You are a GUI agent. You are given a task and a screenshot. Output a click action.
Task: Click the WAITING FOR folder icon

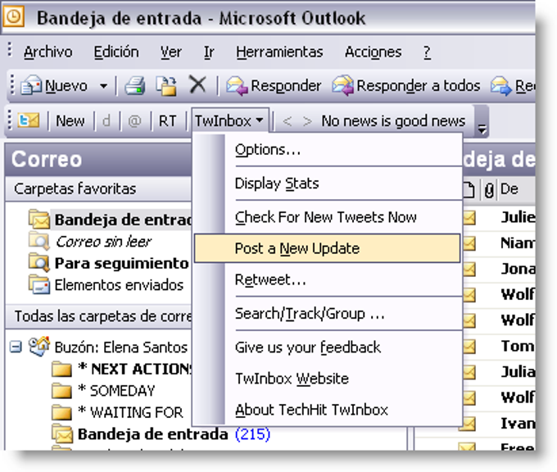[x=61, y=412]
